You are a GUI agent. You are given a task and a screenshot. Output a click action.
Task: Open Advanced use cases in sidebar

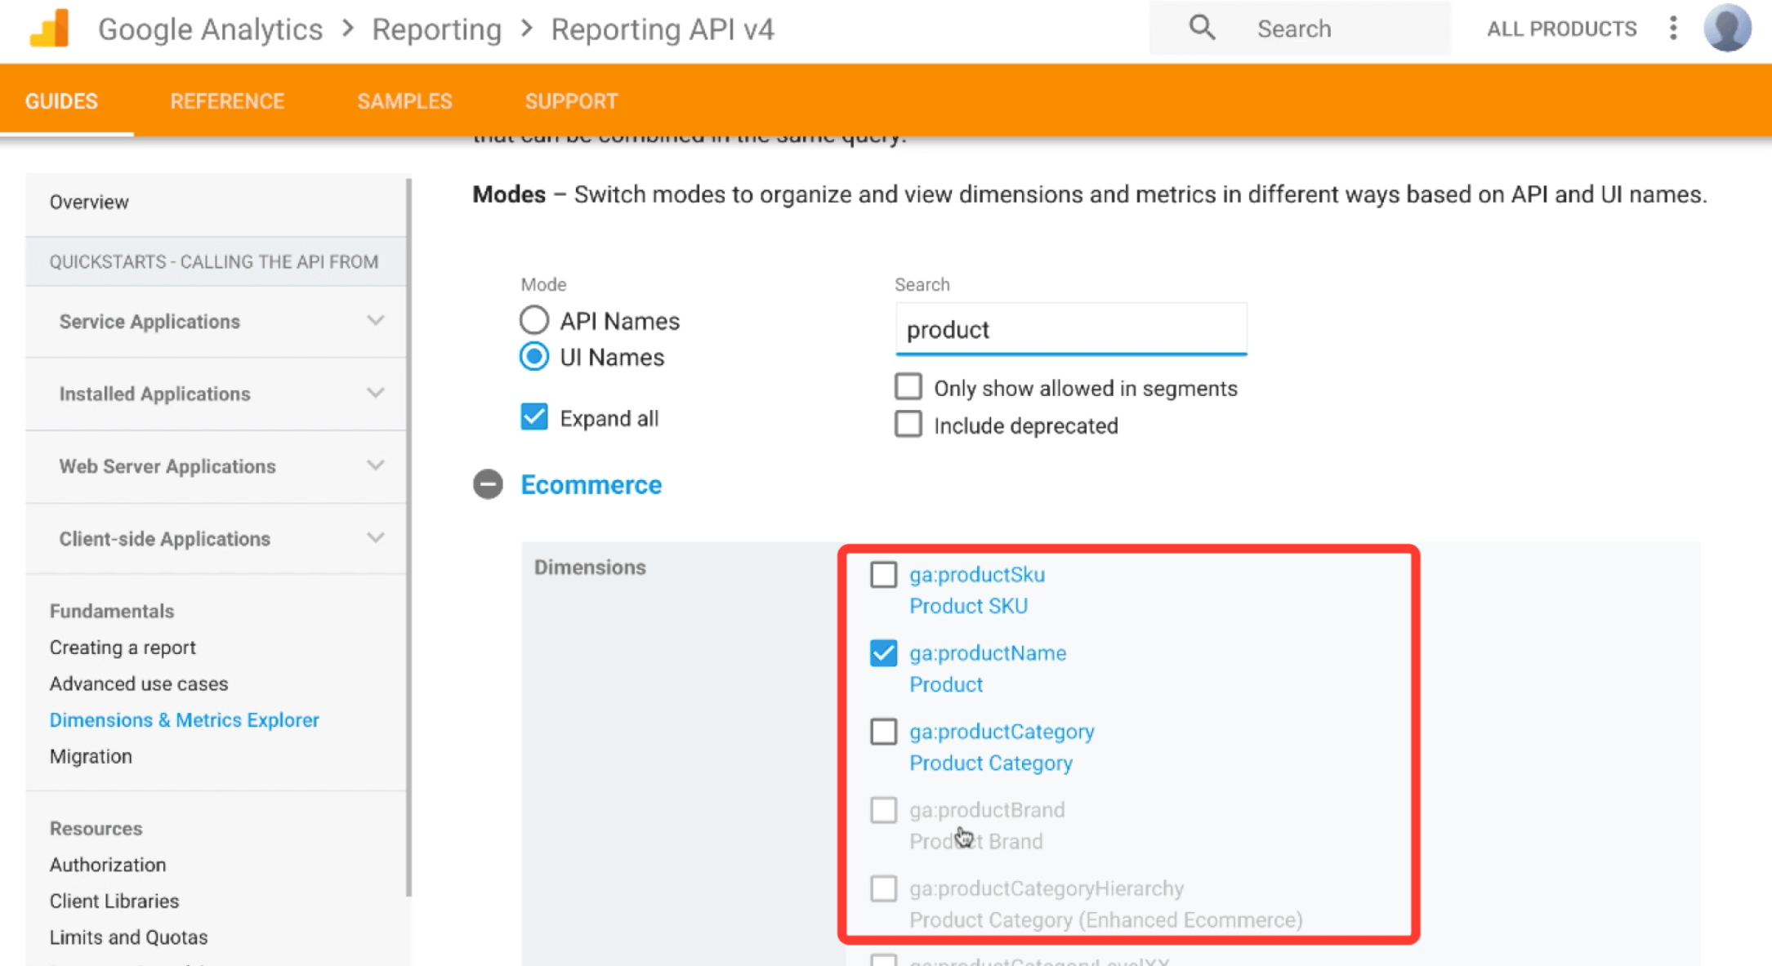click(139, 683)
